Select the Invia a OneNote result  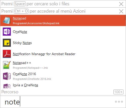click(x=63, y=85)
